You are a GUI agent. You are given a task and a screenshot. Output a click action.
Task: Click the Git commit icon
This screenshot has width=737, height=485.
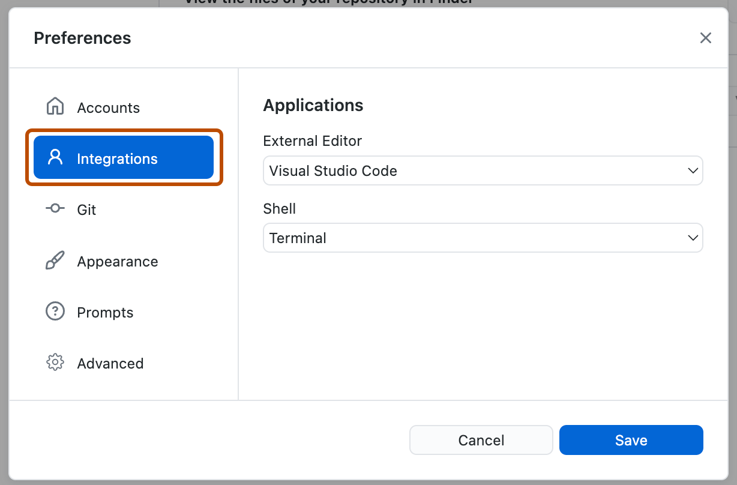(x=55, y=208)
